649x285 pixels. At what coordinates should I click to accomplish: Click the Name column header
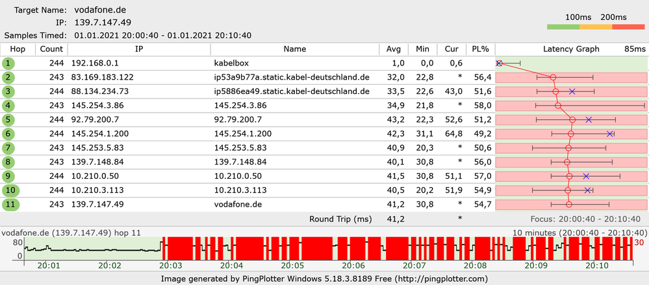295,49
